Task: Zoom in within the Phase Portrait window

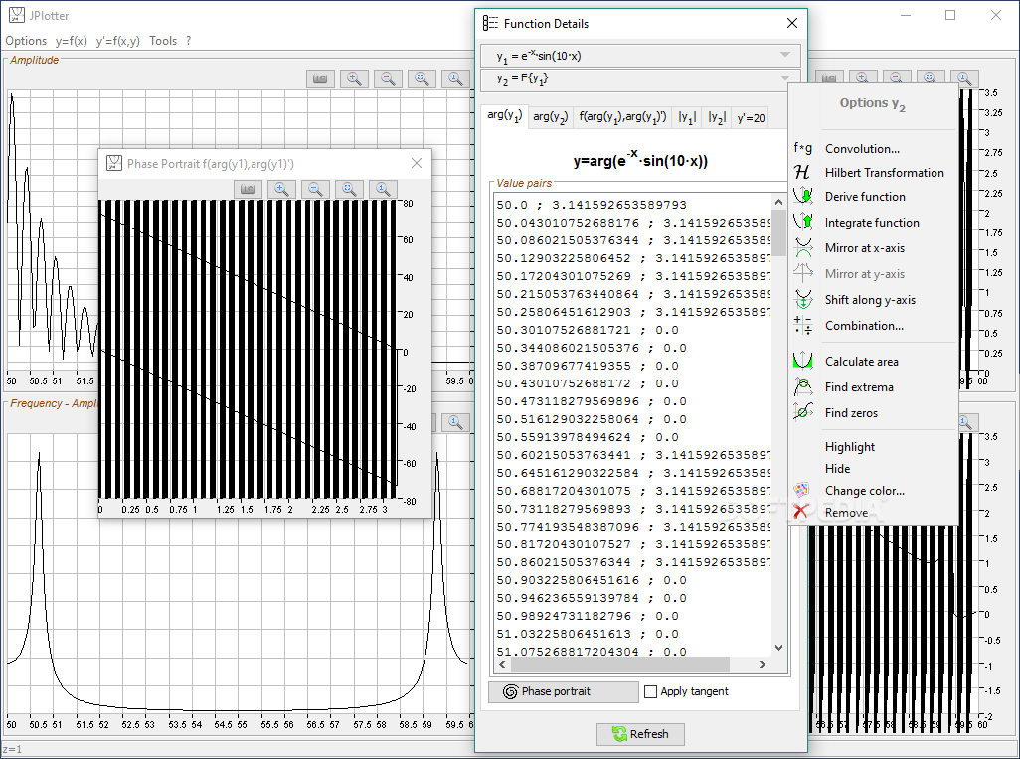Action: pos(281,189)
